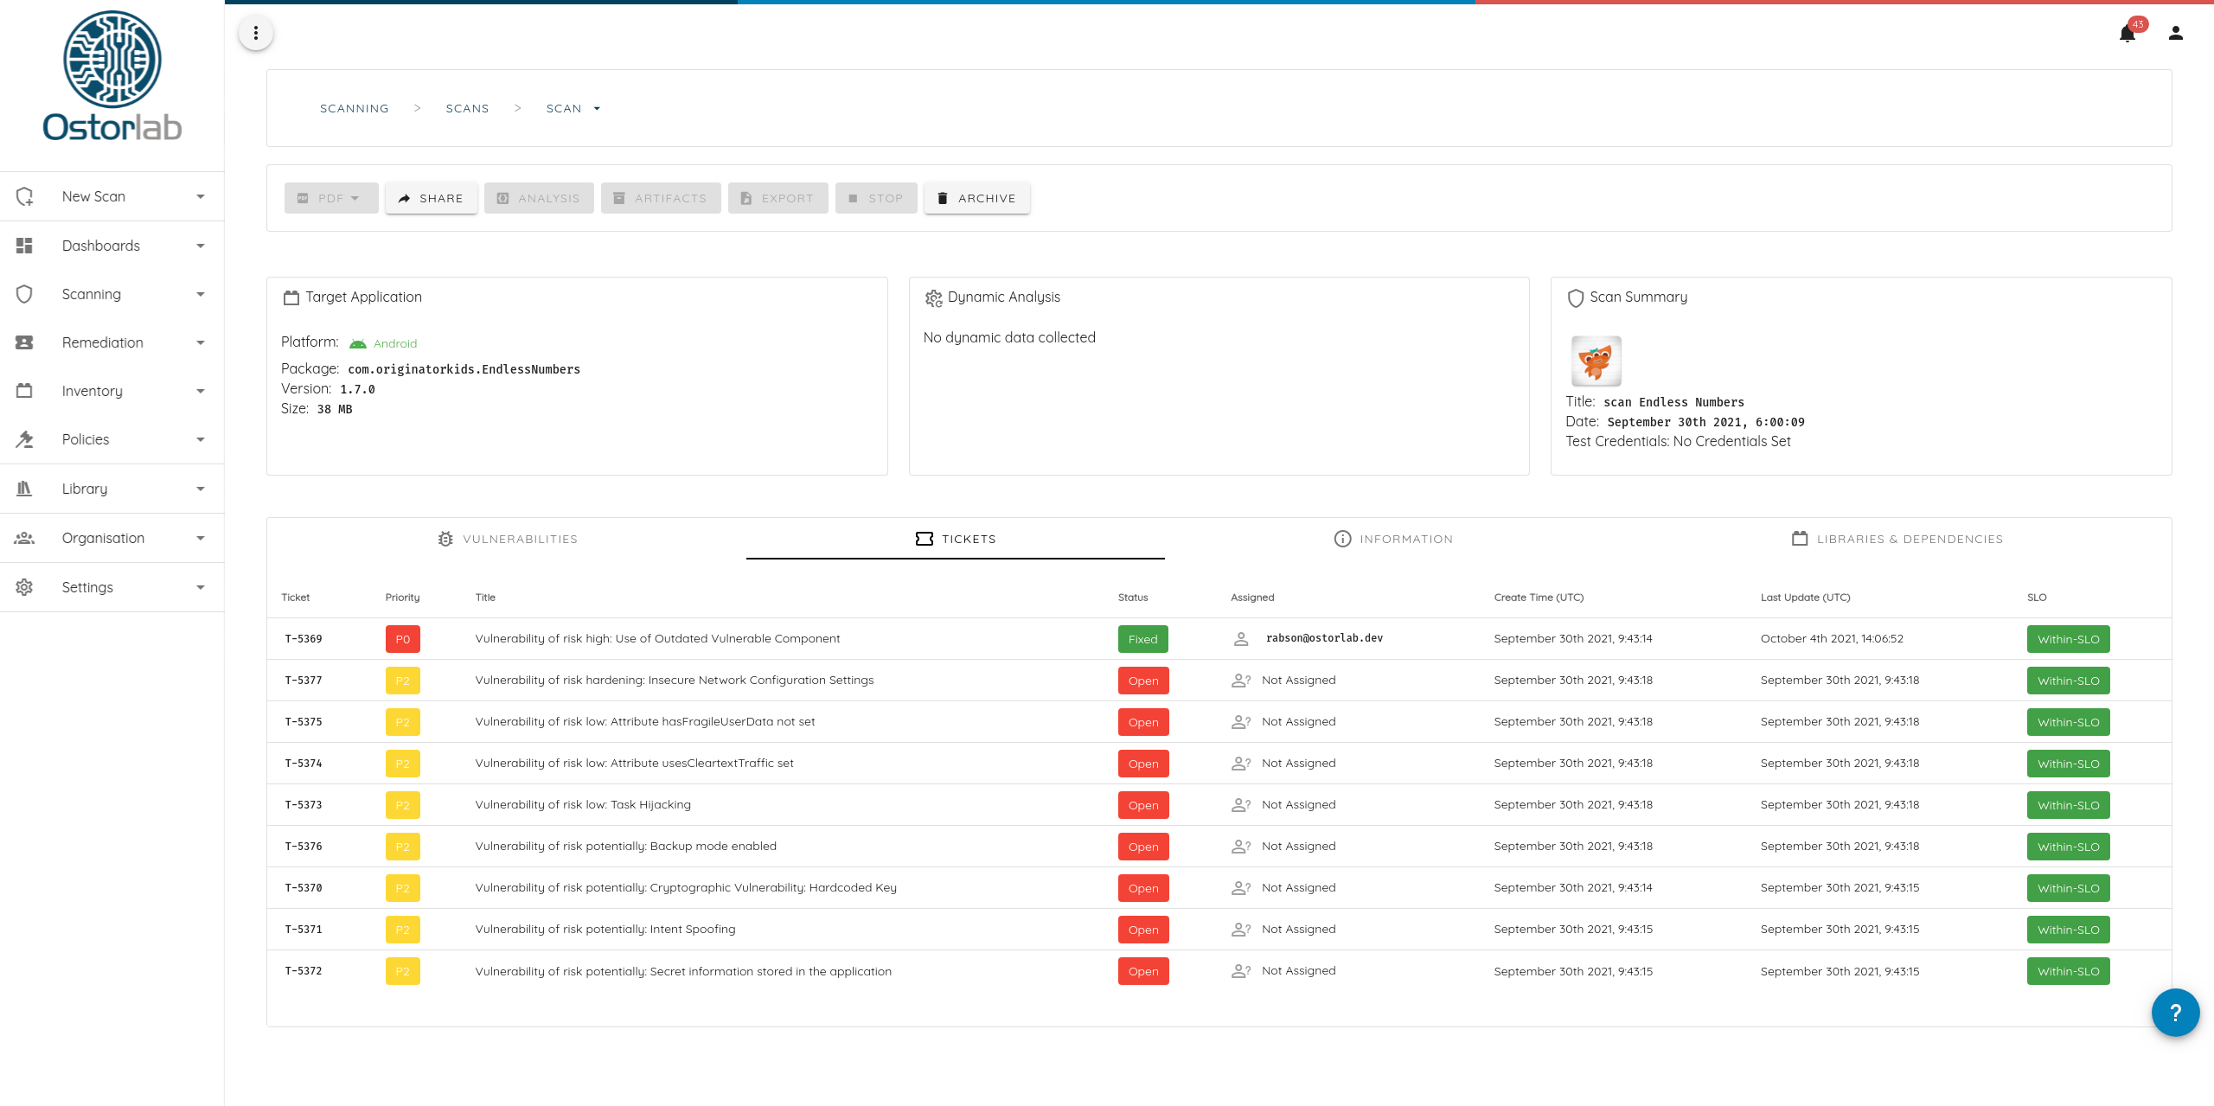The height and width of the screenshot is (1106, 2214).
Task: Click the assigned user icon for T-5369
Action: tap(1241, 639)
